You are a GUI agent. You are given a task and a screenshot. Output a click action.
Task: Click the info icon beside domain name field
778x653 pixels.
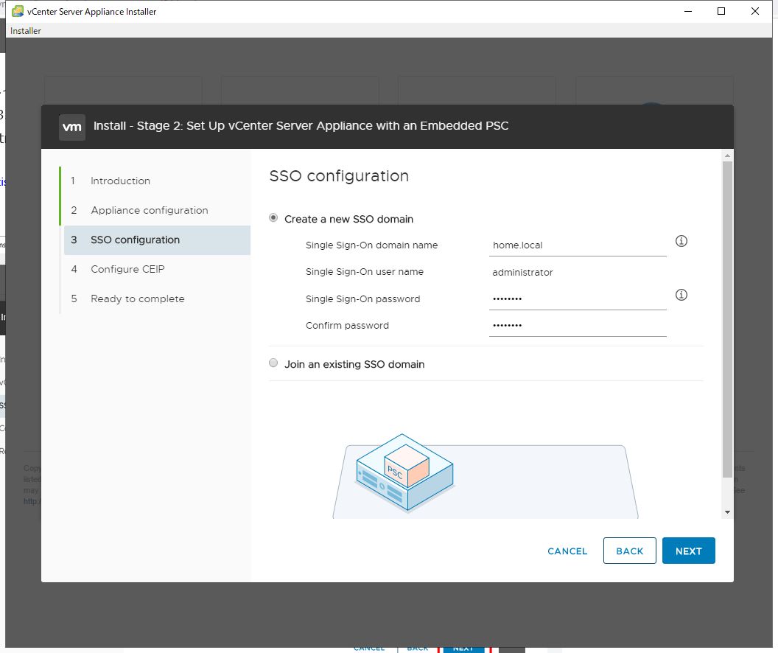[x=681, y=241]
